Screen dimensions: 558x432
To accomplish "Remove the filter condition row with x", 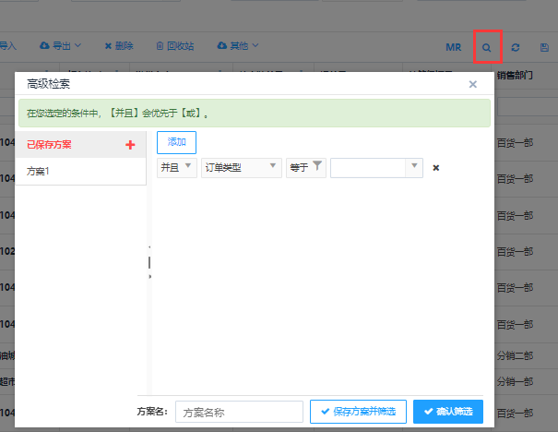I will 436,167.
